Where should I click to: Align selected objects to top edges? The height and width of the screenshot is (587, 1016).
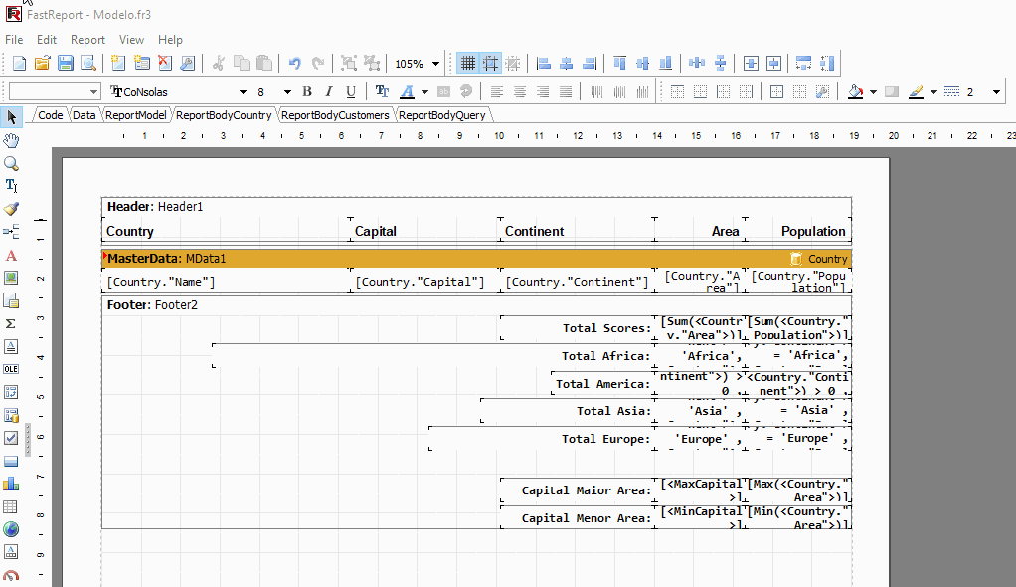(620, 63)
